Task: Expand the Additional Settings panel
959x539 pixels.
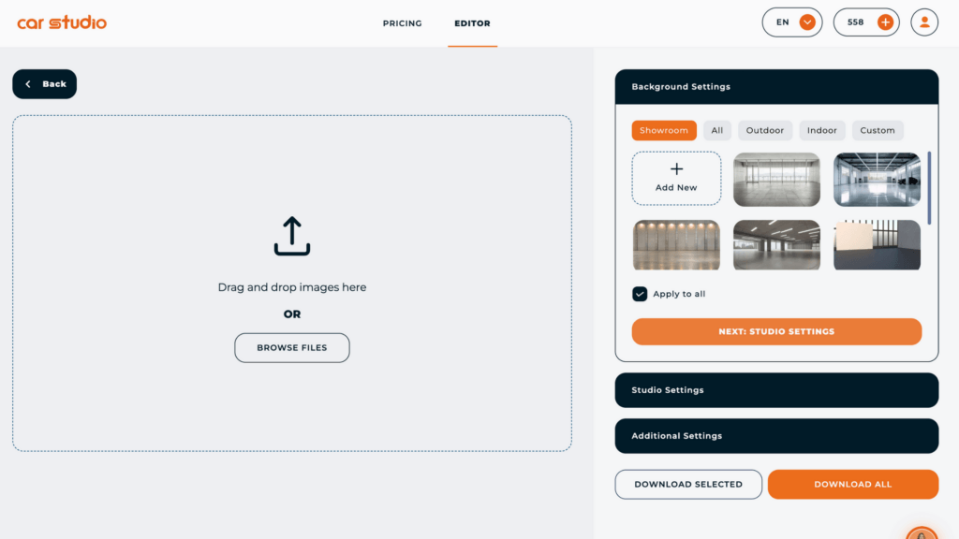Action: 776,436
